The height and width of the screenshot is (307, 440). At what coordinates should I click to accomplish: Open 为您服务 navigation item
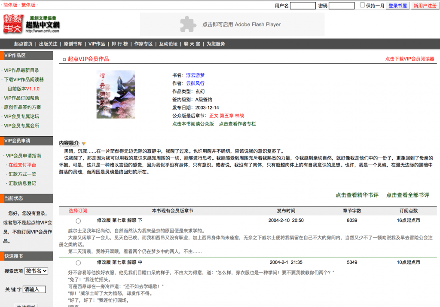click(216, 44)
